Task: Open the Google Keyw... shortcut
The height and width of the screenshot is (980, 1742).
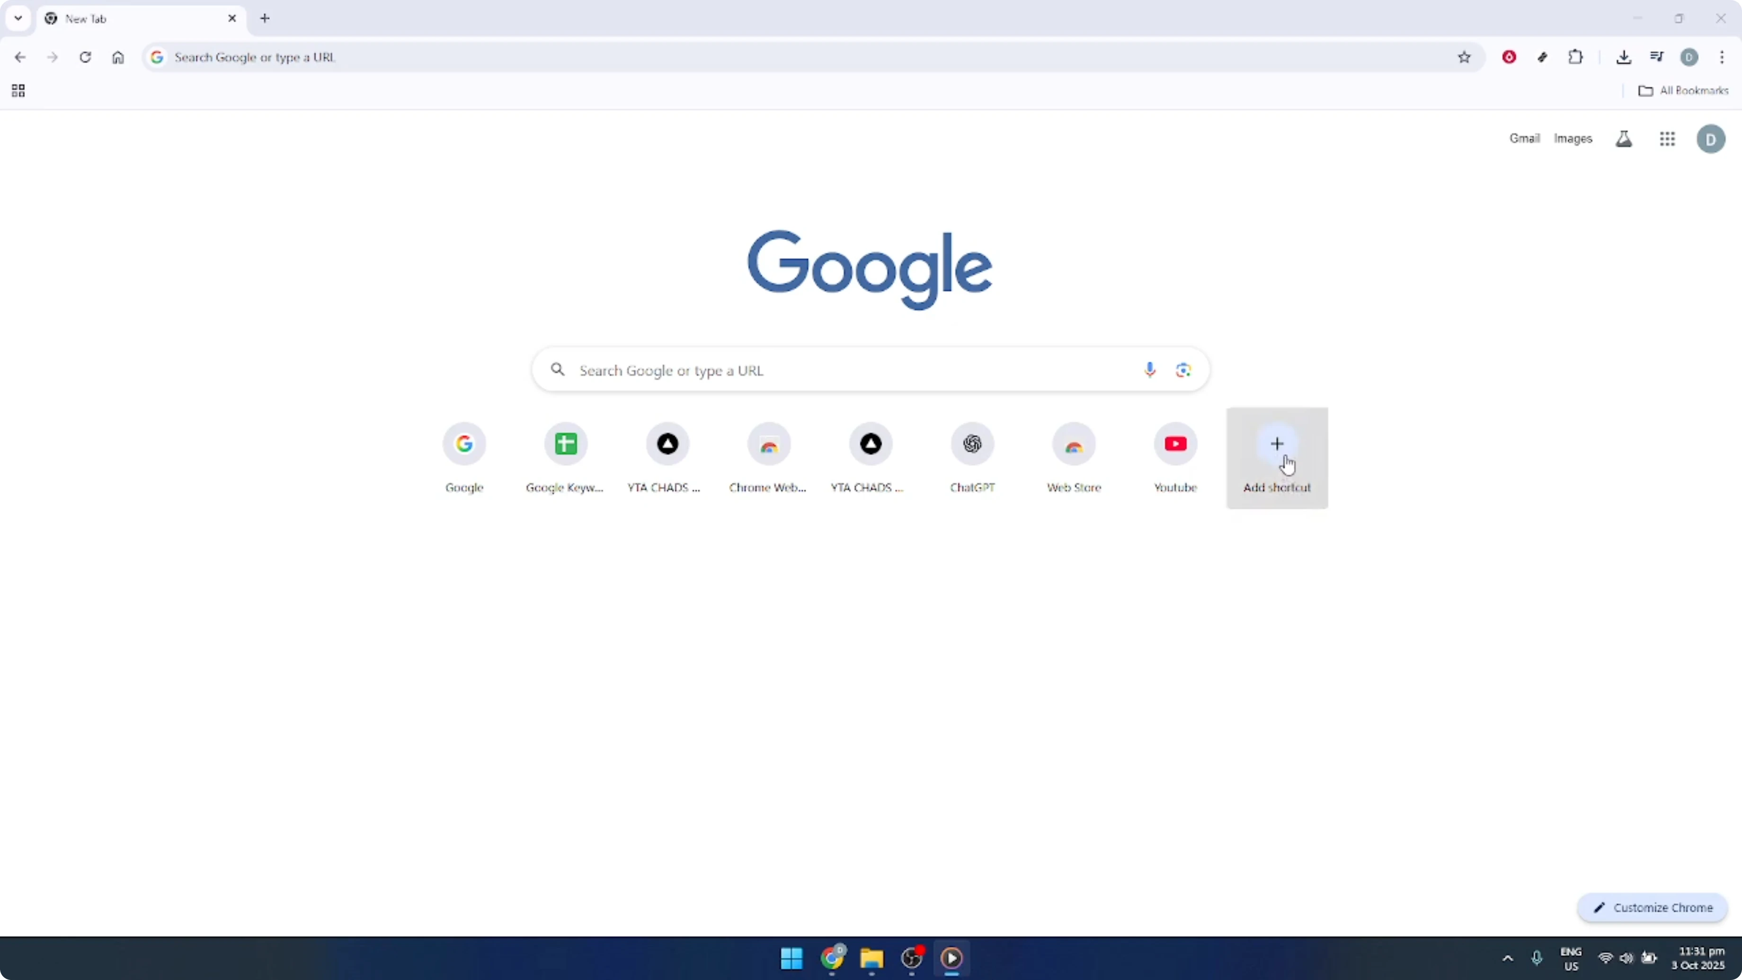Action: pos(565,458)
